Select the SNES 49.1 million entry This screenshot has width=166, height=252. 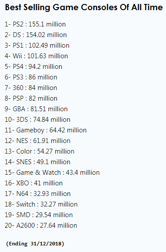38,162
